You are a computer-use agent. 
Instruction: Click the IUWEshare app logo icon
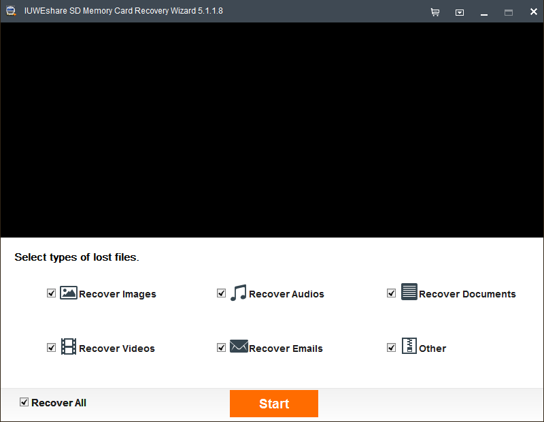pyautogui.click(x=11, y=11)
